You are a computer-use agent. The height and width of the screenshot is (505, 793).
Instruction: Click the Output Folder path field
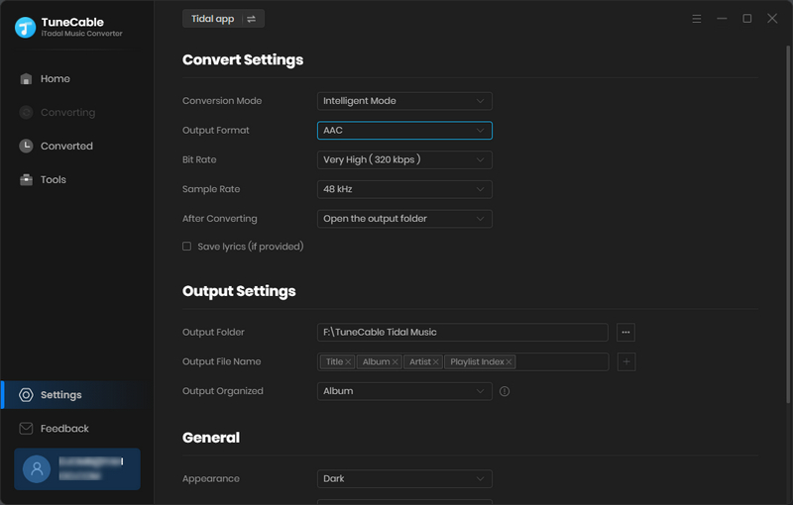point(463,333)
